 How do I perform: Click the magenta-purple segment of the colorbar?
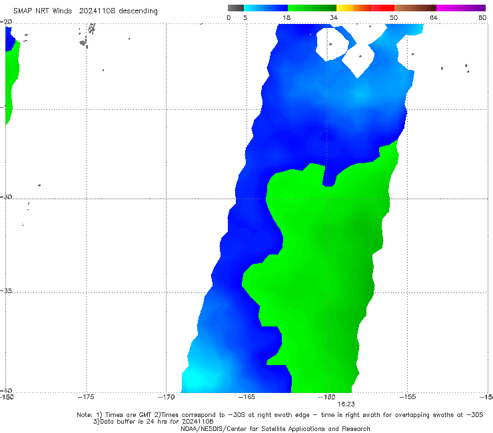click(461, 8)
